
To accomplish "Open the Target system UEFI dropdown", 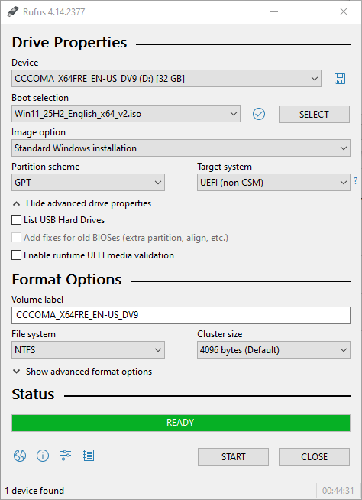I will tap(273, 183).
